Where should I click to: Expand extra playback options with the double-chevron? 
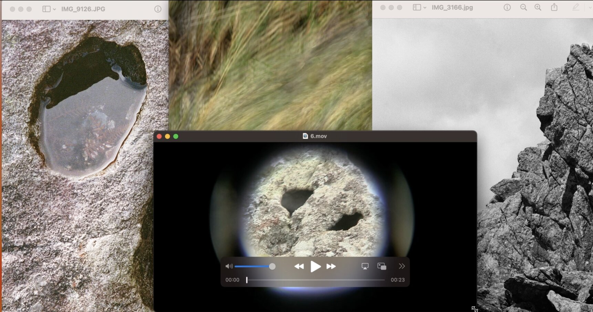[401, 266]
